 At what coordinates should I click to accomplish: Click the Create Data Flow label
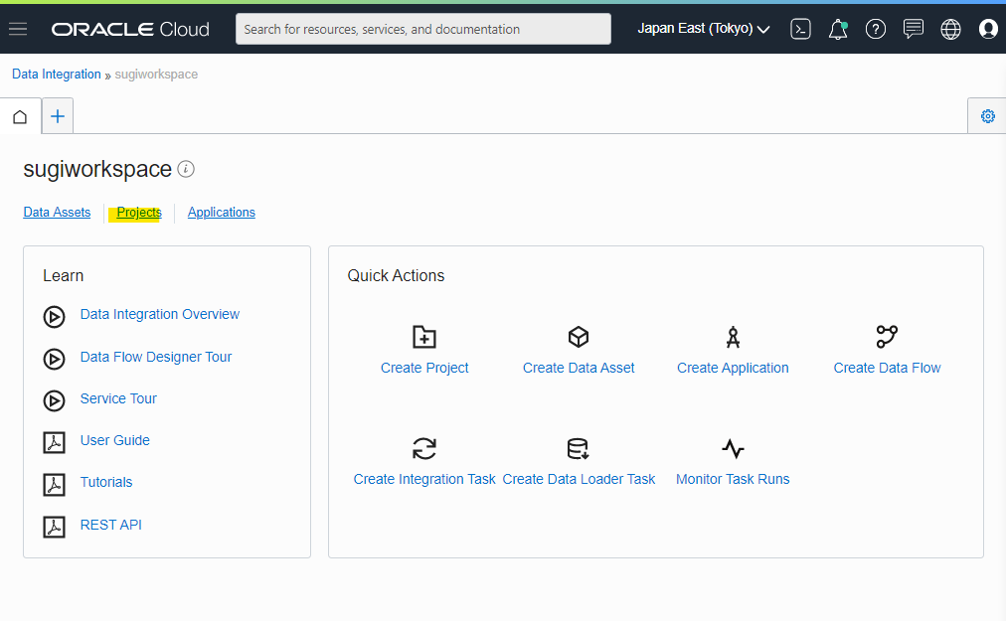click(x=887, y=368)
